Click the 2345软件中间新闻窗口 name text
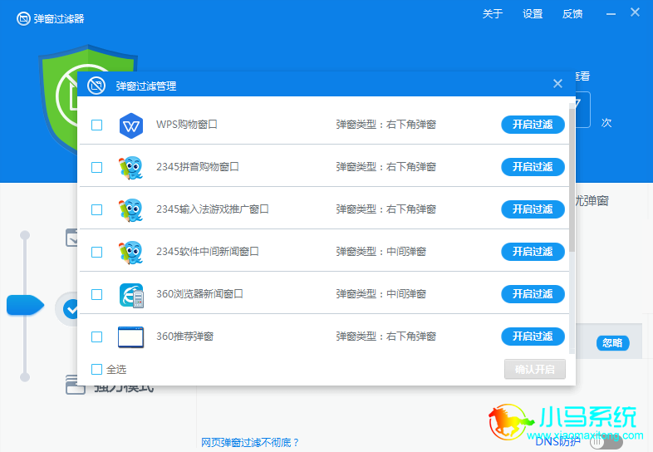This screenshot has width=653, height=452. point(208,251)
